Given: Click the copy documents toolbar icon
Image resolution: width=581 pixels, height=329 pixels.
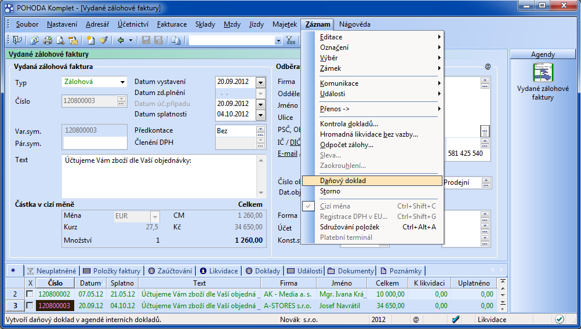Looking at the screenshot, I should coord(35,40).
